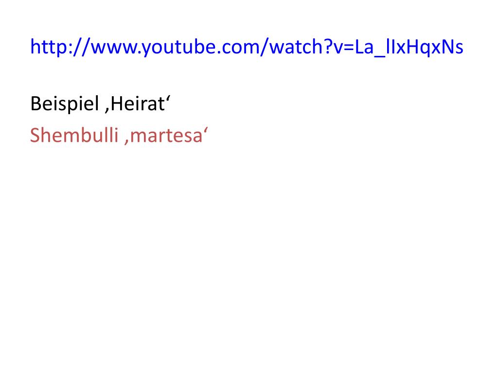
Task: Click the question mark in the URL
Action: pos(328,47)
